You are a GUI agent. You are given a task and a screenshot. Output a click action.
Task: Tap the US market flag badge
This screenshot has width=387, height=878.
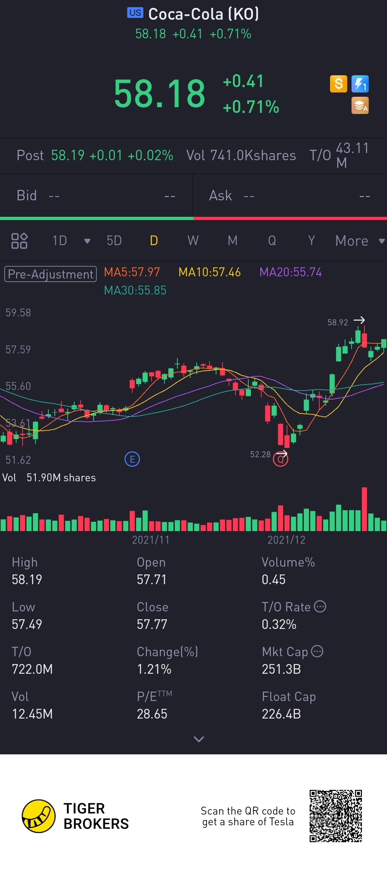[x=135, y=13]
